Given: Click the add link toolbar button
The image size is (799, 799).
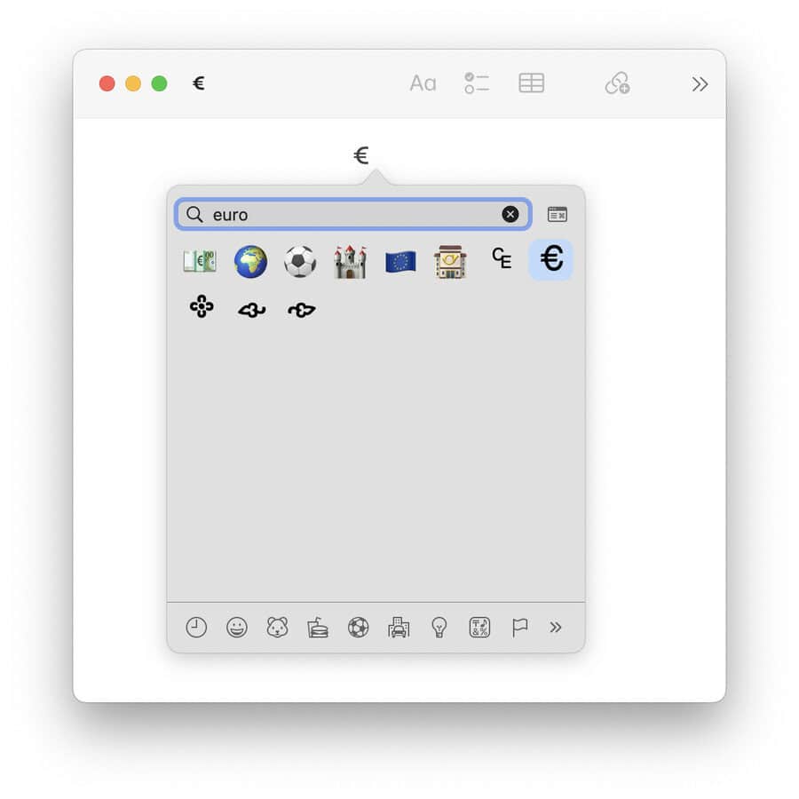Looking at the screenshot, I should (617, 83).
